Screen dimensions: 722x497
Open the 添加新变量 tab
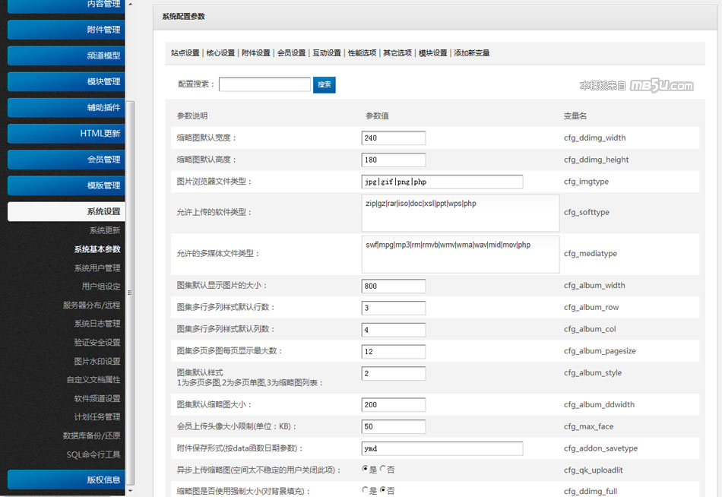point(472,53)
